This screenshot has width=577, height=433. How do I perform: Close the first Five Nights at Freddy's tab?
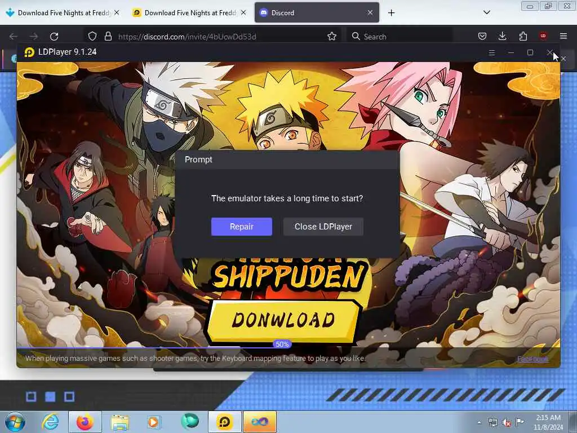click(117, 12)
